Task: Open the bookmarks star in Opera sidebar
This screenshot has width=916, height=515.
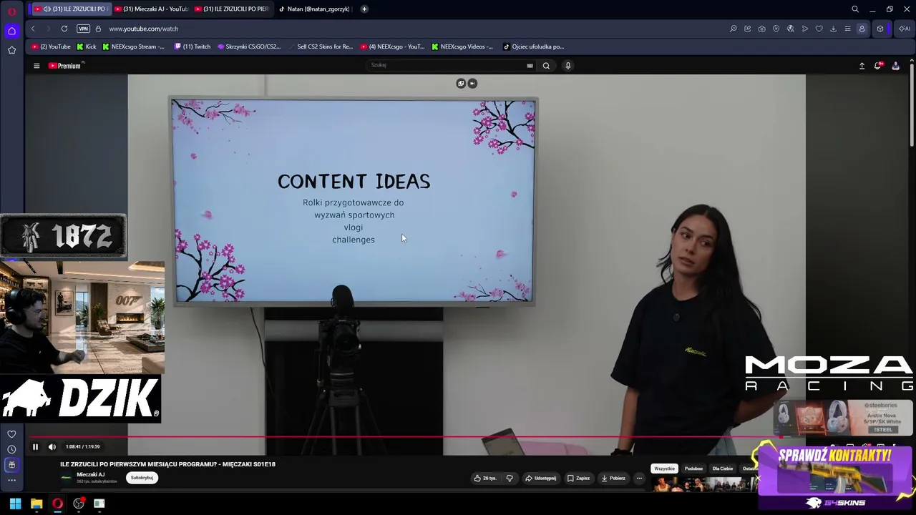Action: tap(11, 50)
